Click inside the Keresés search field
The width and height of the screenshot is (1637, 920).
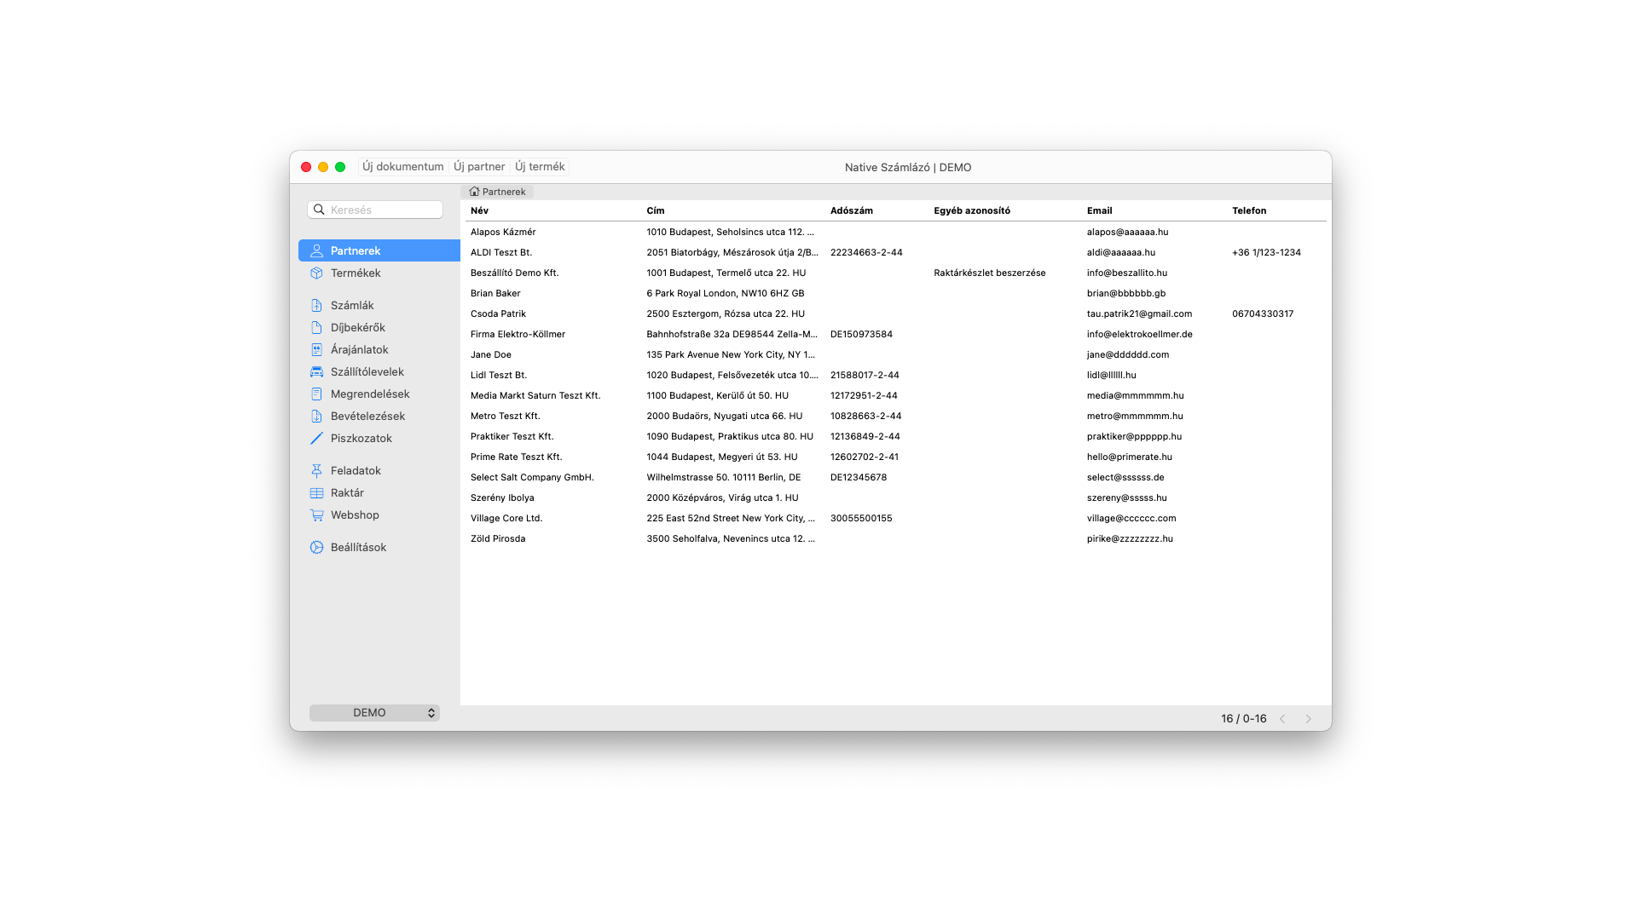[375, 209]
